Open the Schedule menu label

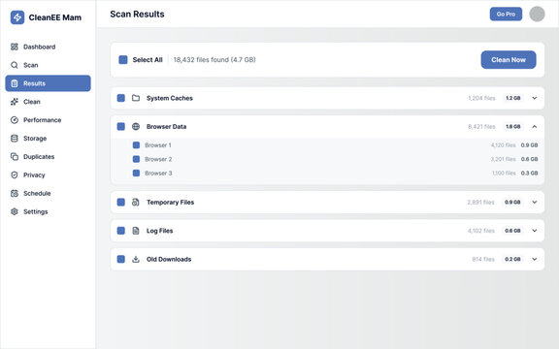coord(37,193)
